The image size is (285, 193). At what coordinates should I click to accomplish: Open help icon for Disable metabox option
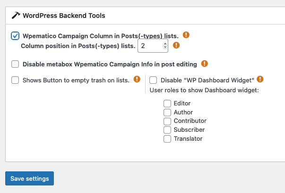205,64
